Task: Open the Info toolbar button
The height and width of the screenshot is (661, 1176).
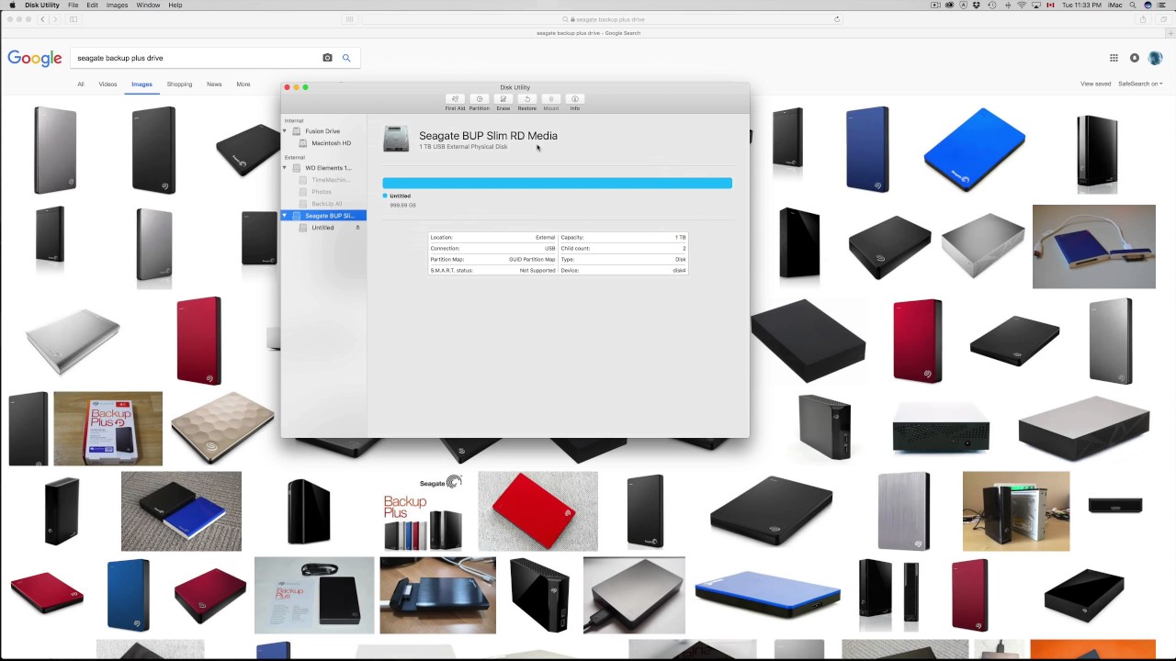Action: 574,101
